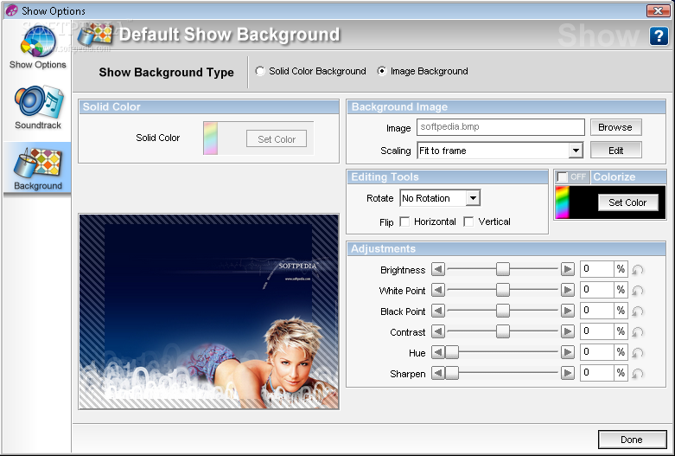Image resolution: width=675 pixels, height=456 pixels.
Task: Click Brightness increase right arrow
Action: pos(567,269)
